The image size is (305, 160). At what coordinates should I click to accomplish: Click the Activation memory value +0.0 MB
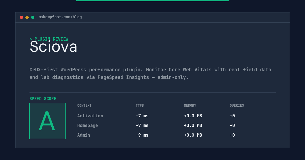(x=193, y=116)
